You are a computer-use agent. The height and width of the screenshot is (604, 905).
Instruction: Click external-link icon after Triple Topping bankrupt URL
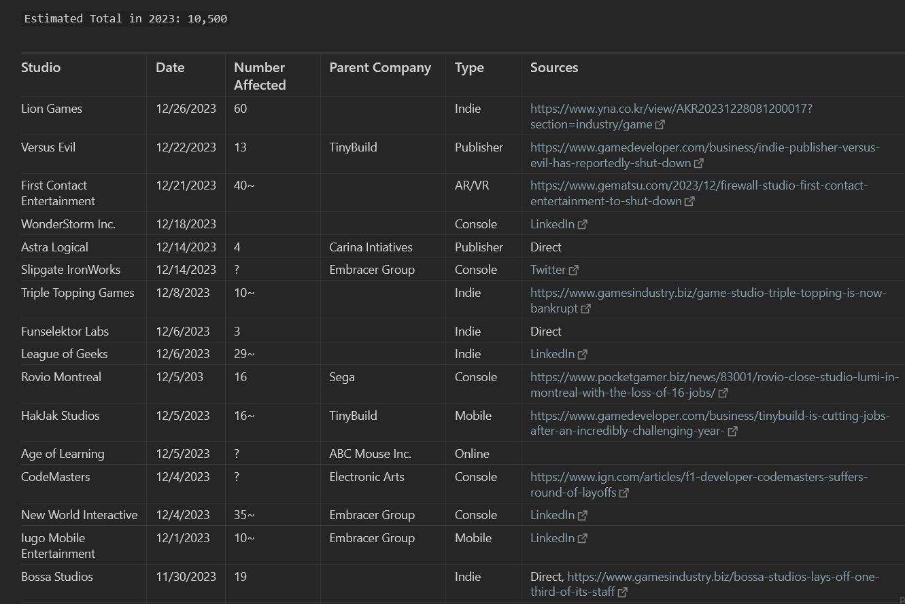tap(586, 308)
